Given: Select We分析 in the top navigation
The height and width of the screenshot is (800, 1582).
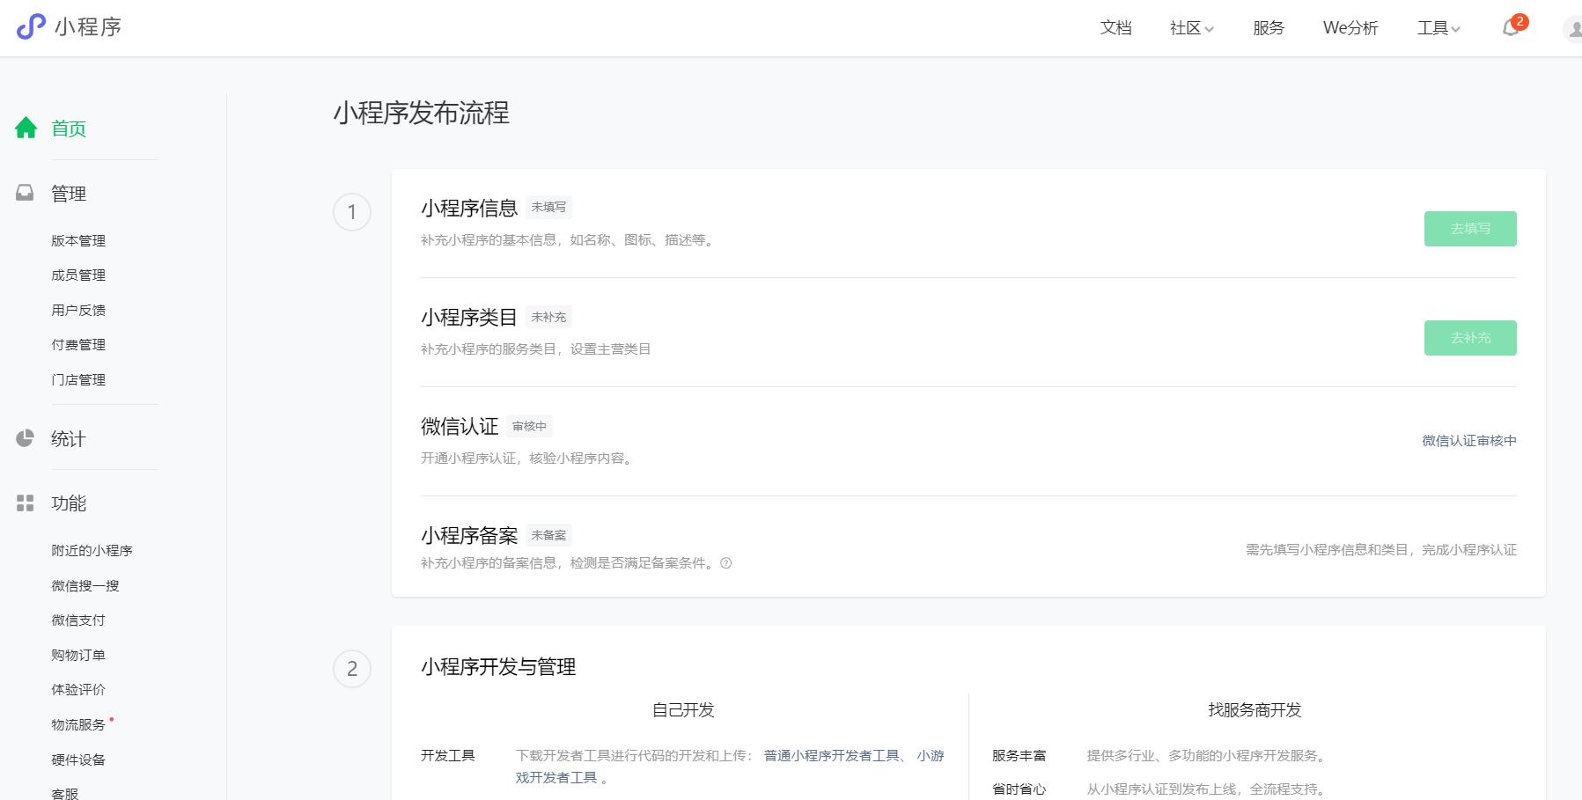Looking at the screenshot, I should click(1350, 27).
